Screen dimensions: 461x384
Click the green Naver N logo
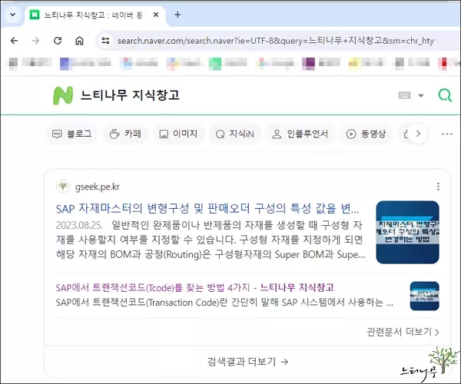tap(63, 95)
